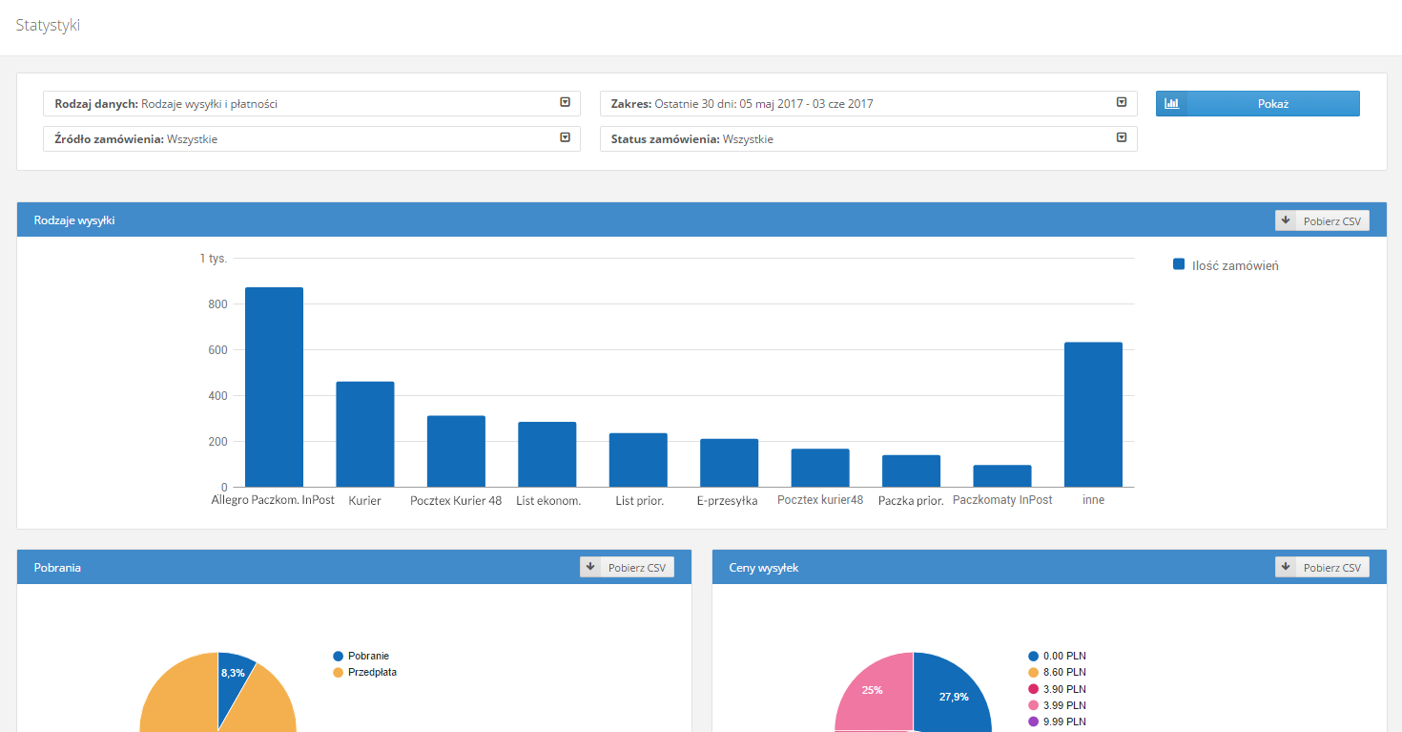
Task: Click the Pobranie legend color dot
Action: pyautogui.click(x=338, y=656)
